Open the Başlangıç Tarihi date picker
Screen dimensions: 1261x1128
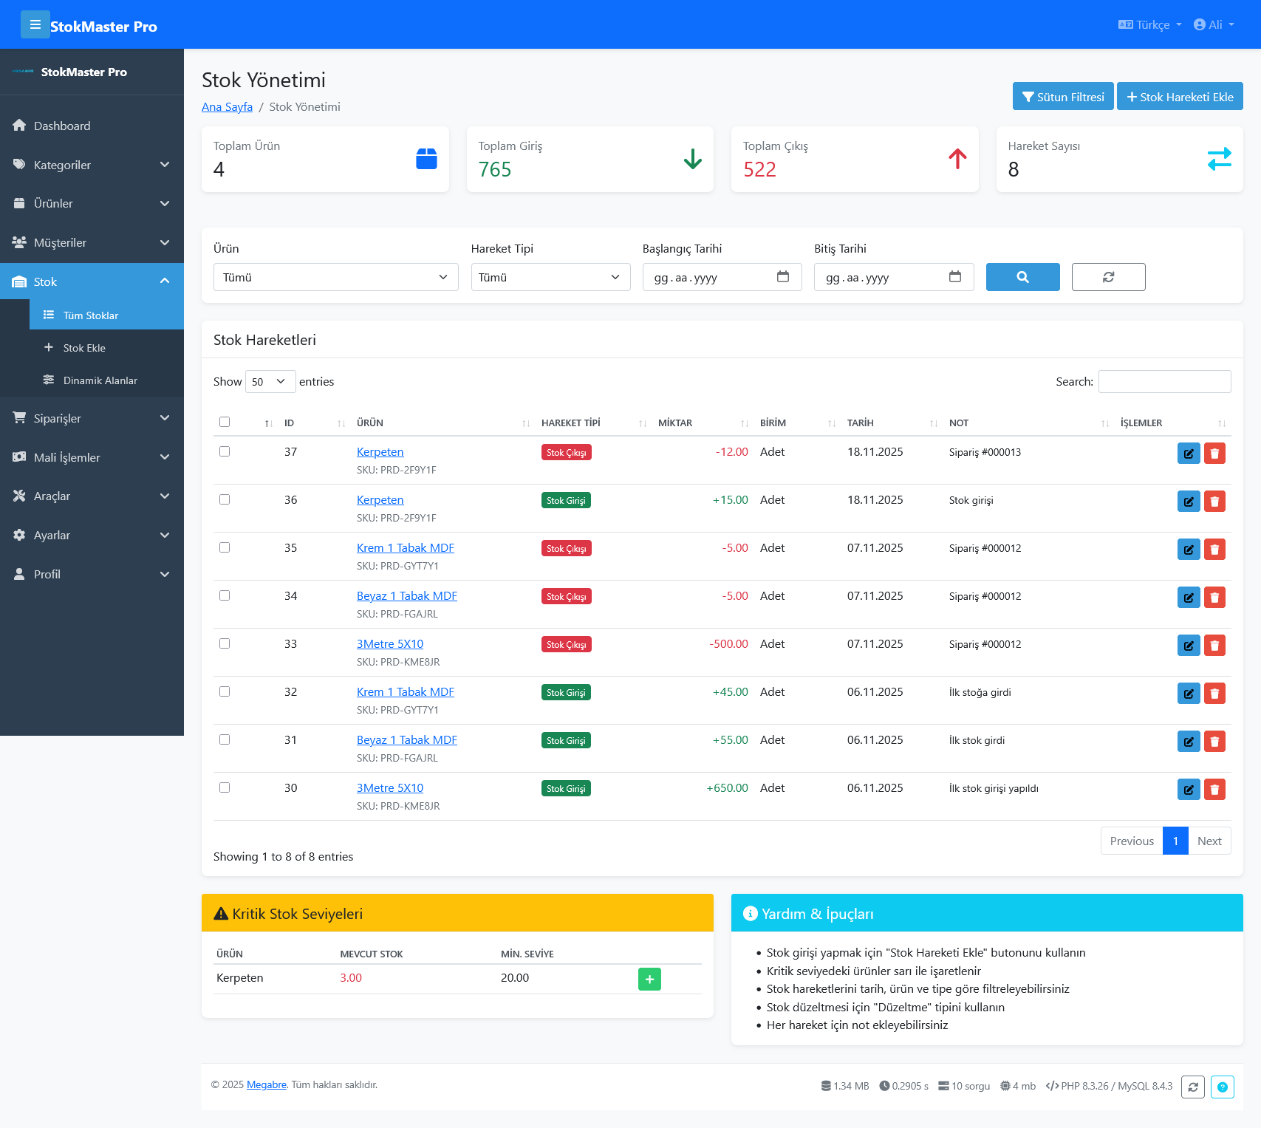point(783,277)
